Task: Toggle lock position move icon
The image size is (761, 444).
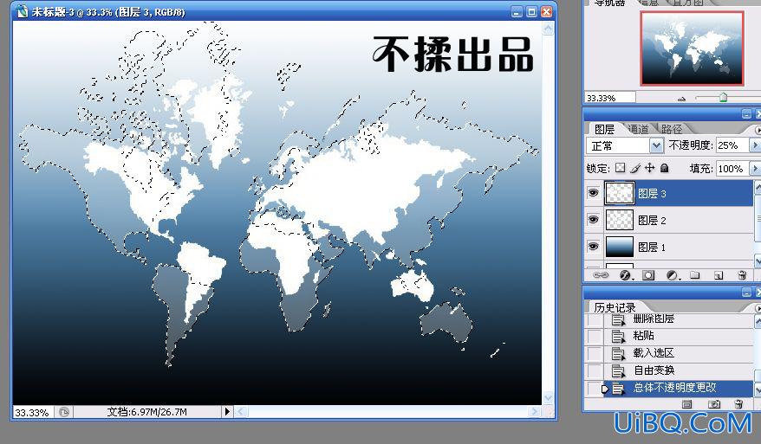Action: click(x=649, y=168)
